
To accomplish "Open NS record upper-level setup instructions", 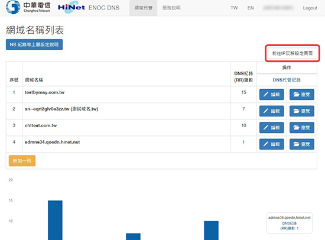I will (x=34, y=44).
